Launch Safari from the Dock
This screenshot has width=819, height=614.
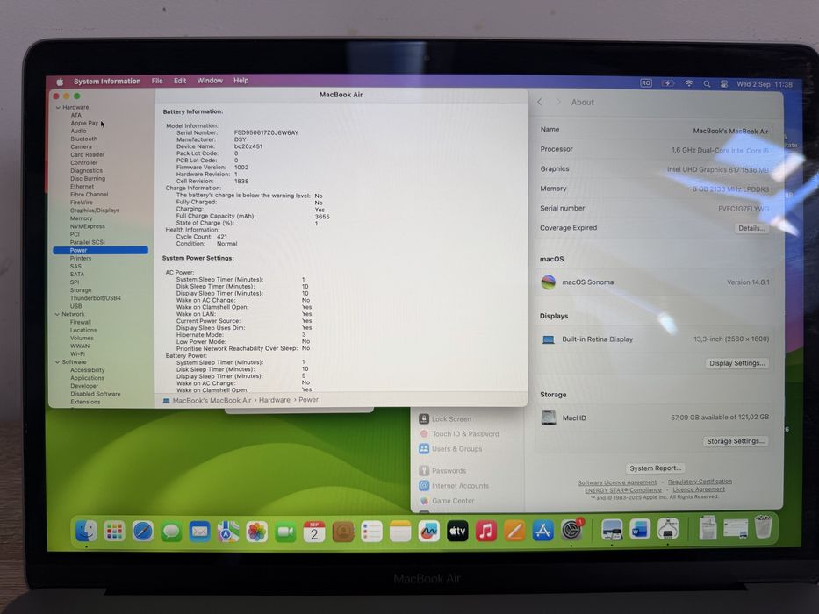(x=142, y=532)
